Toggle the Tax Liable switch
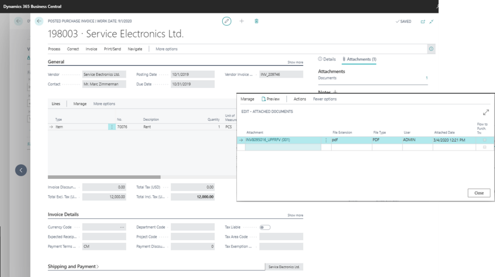The image size is (495, 277). pos(265,227)
